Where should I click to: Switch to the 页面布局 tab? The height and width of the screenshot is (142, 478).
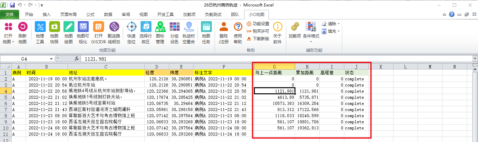coord(69,15)
